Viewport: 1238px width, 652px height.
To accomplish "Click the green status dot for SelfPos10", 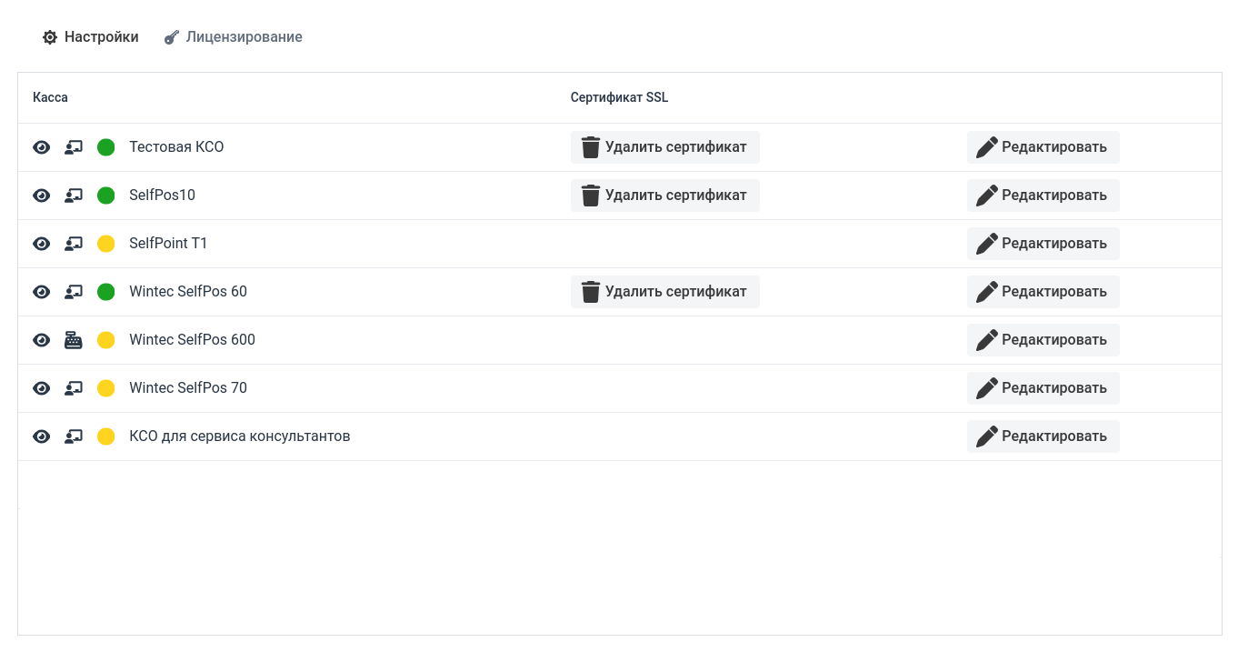I will [106, 196].
